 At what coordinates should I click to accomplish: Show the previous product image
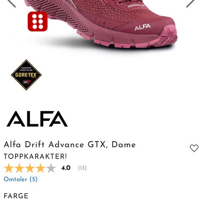(11, 3)
